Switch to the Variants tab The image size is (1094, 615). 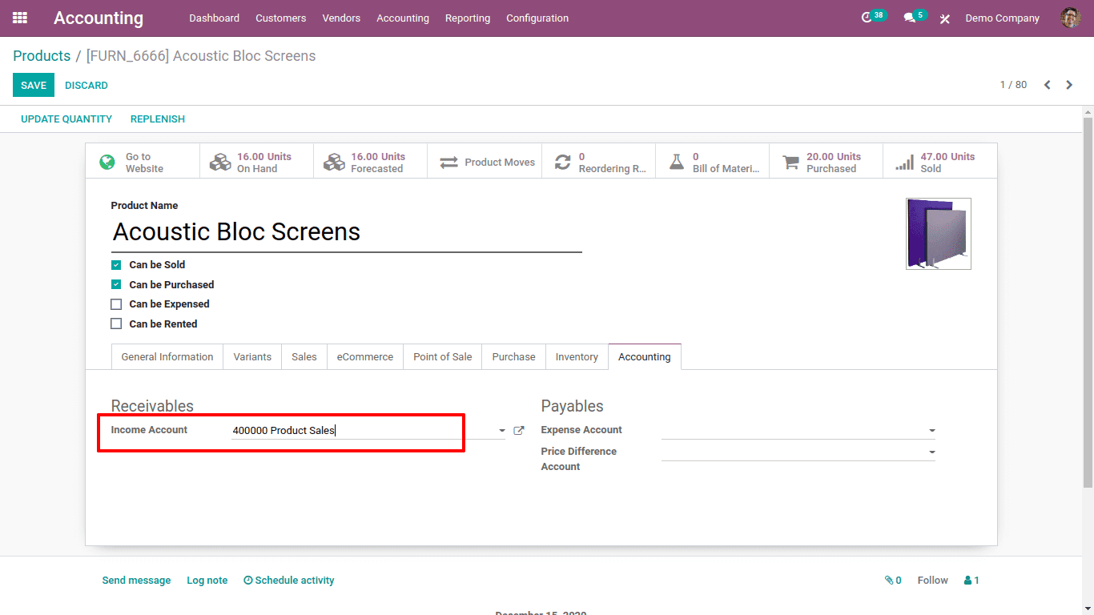tap(252, 357)
